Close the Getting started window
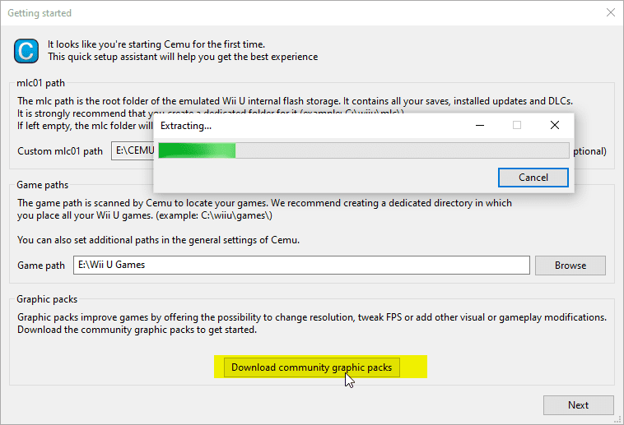This screenshot has height=425, width=624. 610,13
